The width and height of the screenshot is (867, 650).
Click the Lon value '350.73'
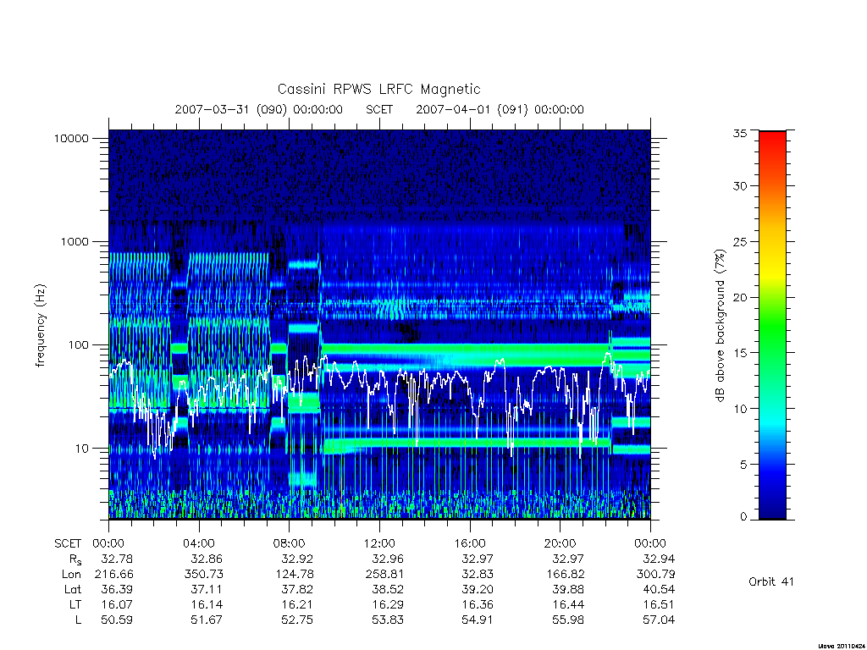203,575
